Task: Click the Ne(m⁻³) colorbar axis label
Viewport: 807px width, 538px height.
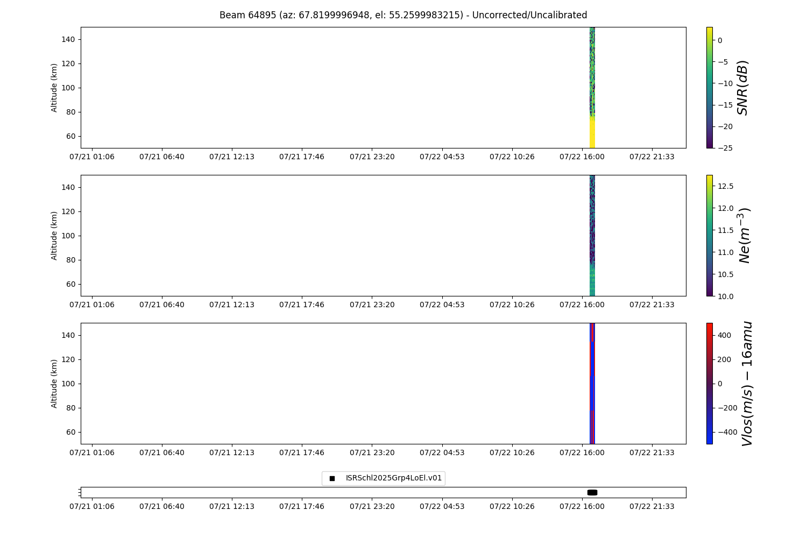Action: [745, 236]
